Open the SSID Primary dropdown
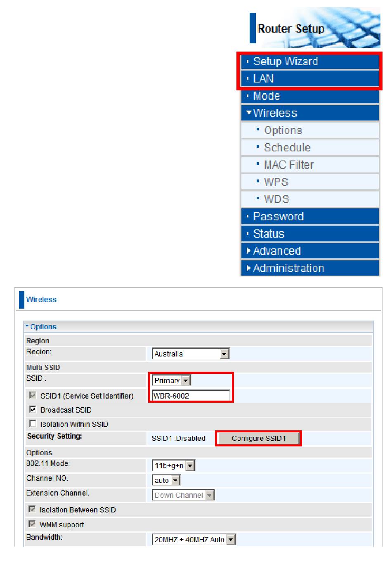 [171, 380]
